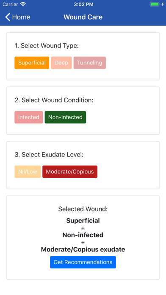This screenshot has height=295, width=166.
Task: Tap the charging bolt icon
Action: [163, 4]
